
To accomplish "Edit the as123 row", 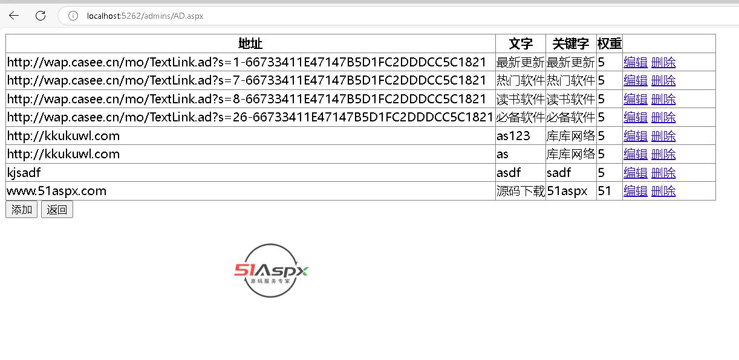I will coord(636,136).
